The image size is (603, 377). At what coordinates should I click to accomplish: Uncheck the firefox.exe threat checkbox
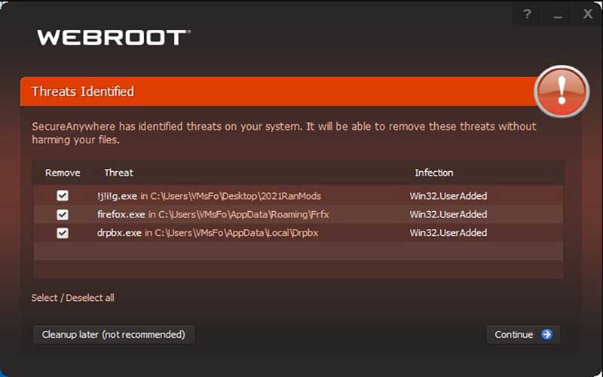tap(63, 215)
